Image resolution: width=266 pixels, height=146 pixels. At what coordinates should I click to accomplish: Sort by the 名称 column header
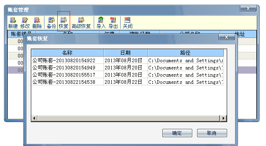68,53
